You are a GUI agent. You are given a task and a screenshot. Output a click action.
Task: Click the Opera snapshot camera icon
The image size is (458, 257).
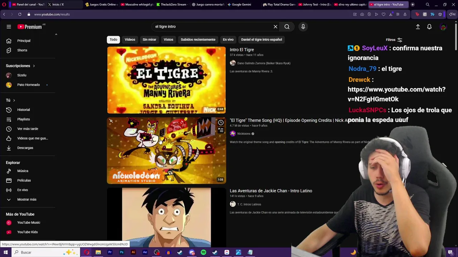point(362,14)
